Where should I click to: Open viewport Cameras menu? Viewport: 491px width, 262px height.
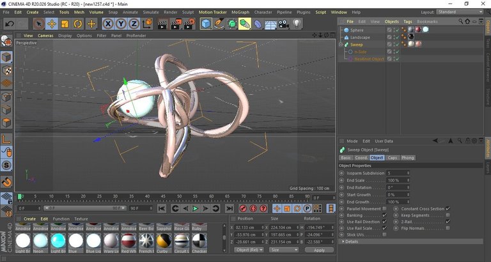(x=45, y=36)
